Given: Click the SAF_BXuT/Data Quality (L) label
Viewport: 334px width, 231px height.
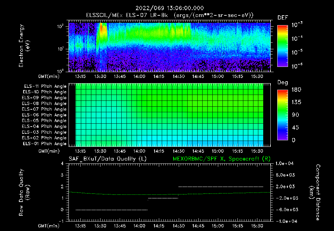Looking at the screenshot, I should pos(108,159).
